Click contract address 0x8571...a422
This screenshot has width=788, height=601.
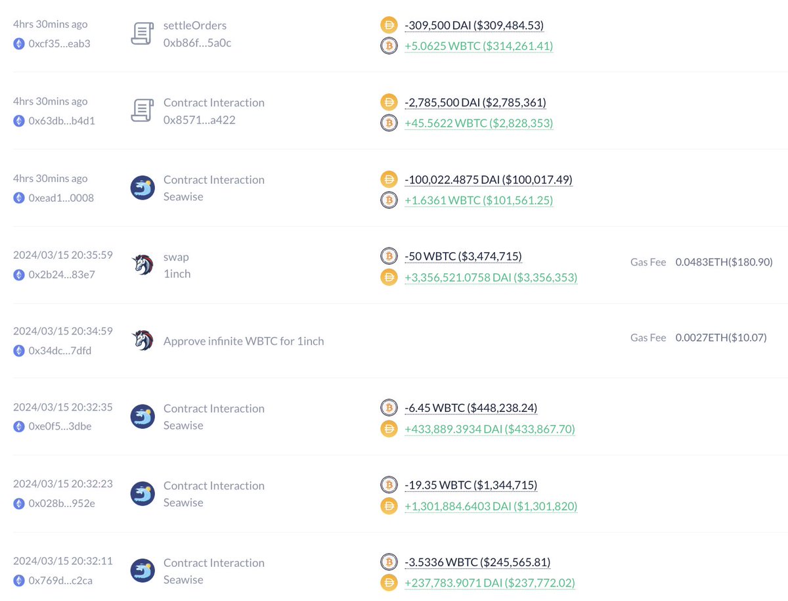(x=200, y=120)
